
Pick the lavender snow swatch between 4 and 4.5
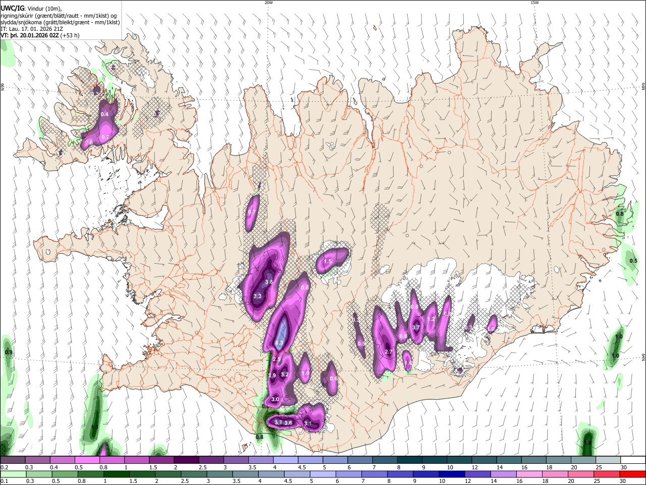(x=285, y=460)
